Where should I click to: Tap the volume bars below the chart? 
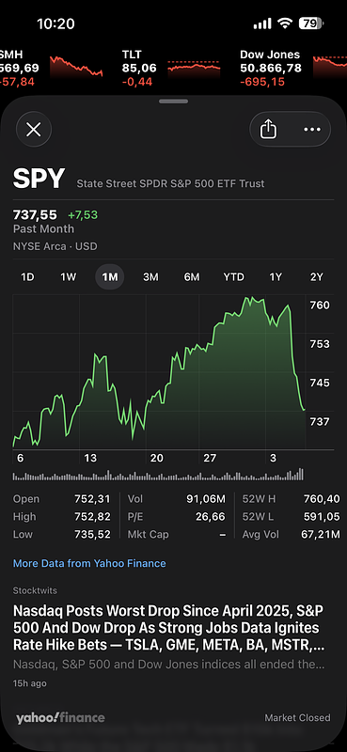coord(158,475)
